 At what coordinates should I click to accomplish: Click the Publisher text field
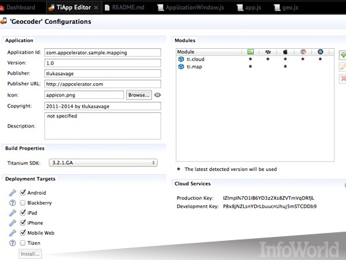tap(102, 73)
